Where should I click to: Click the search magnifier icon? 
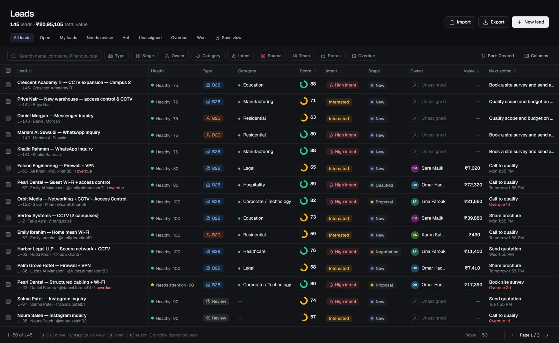14,56
